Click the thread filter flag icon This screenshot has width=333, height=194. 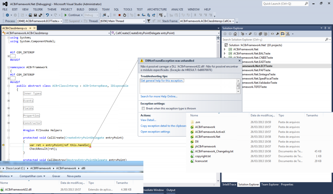pyautogui.click(x=149, y=21)
